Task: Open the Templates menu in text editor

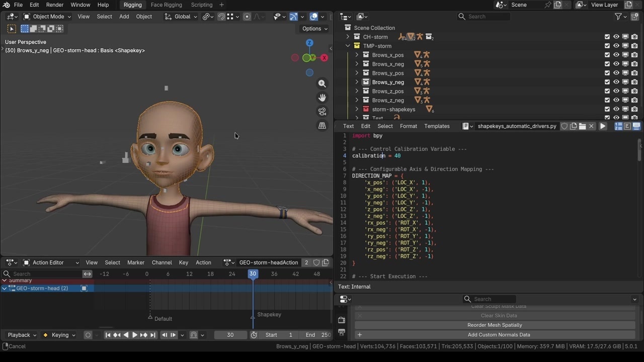Action: 437,126
